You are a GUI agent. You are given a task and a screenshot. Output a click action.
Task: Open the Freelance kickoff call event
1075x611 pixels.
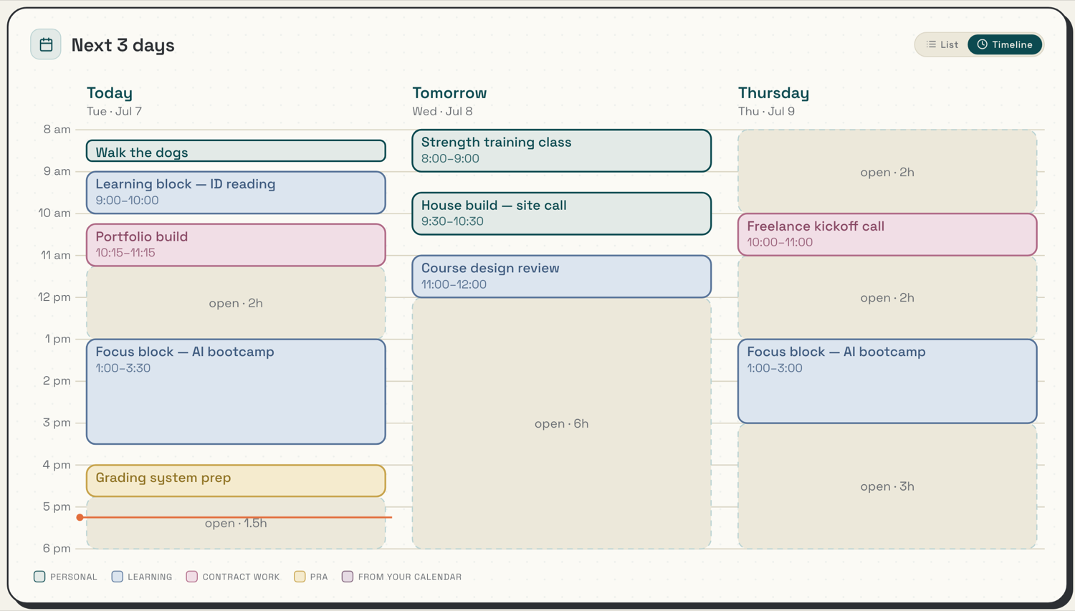tap(887, 234)
